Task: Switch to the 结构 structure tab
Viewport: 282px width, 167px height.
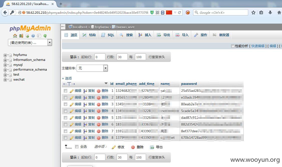Action: click(x=89, y=35)
